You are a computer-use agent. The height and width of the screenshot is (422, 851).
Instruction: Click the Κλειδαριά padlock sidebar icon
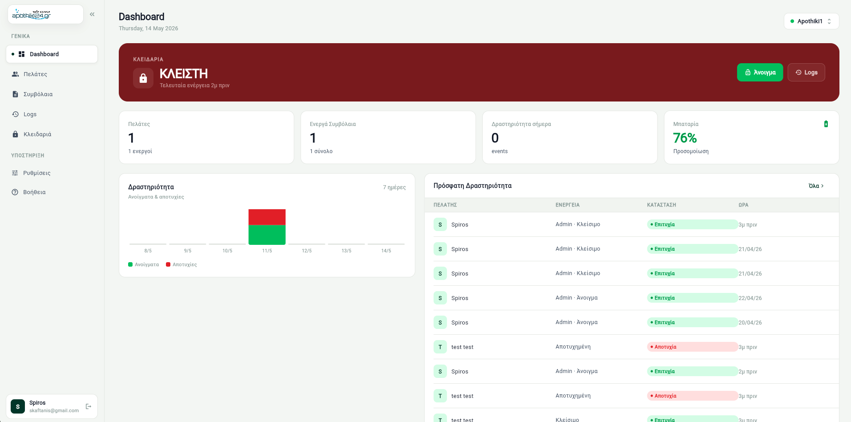[15, 134]
